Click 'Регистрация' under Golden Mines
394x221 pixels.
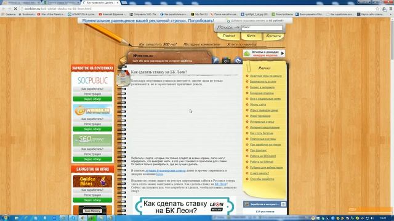[x=92, y=195]
